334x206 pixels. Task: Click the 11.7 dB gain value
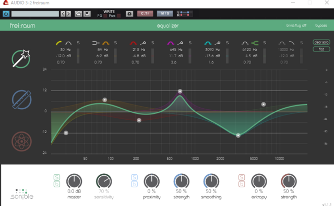click(176, 56)
